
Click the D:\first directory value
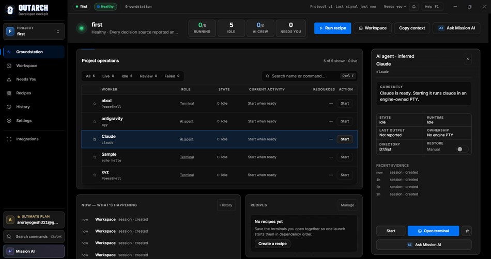click(x=385, y=149)
